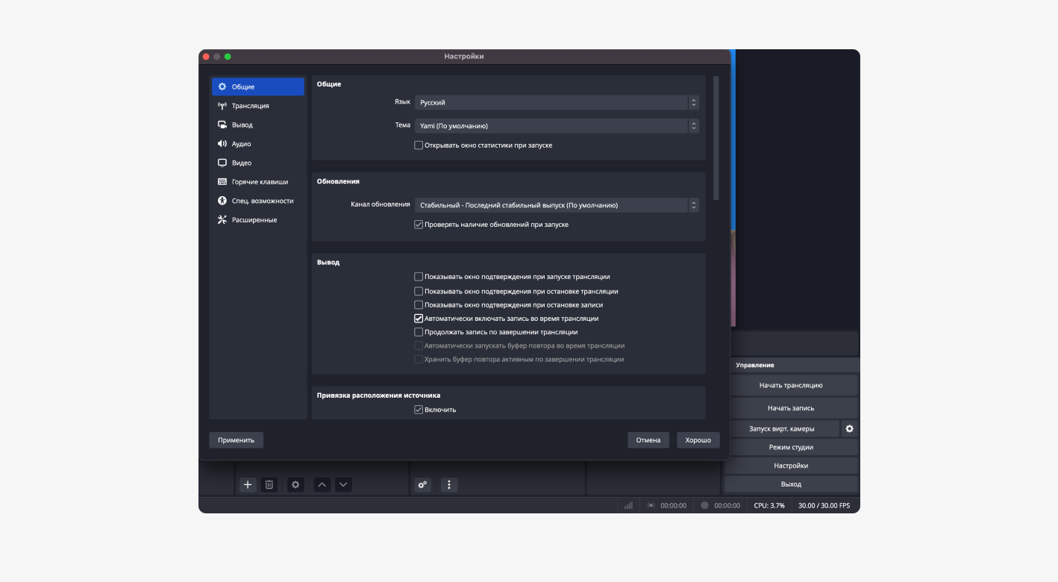Open Спец. возможности section
Image resolution: width=1058 pixels, height=582 pixels.
[x=257, y=201]
